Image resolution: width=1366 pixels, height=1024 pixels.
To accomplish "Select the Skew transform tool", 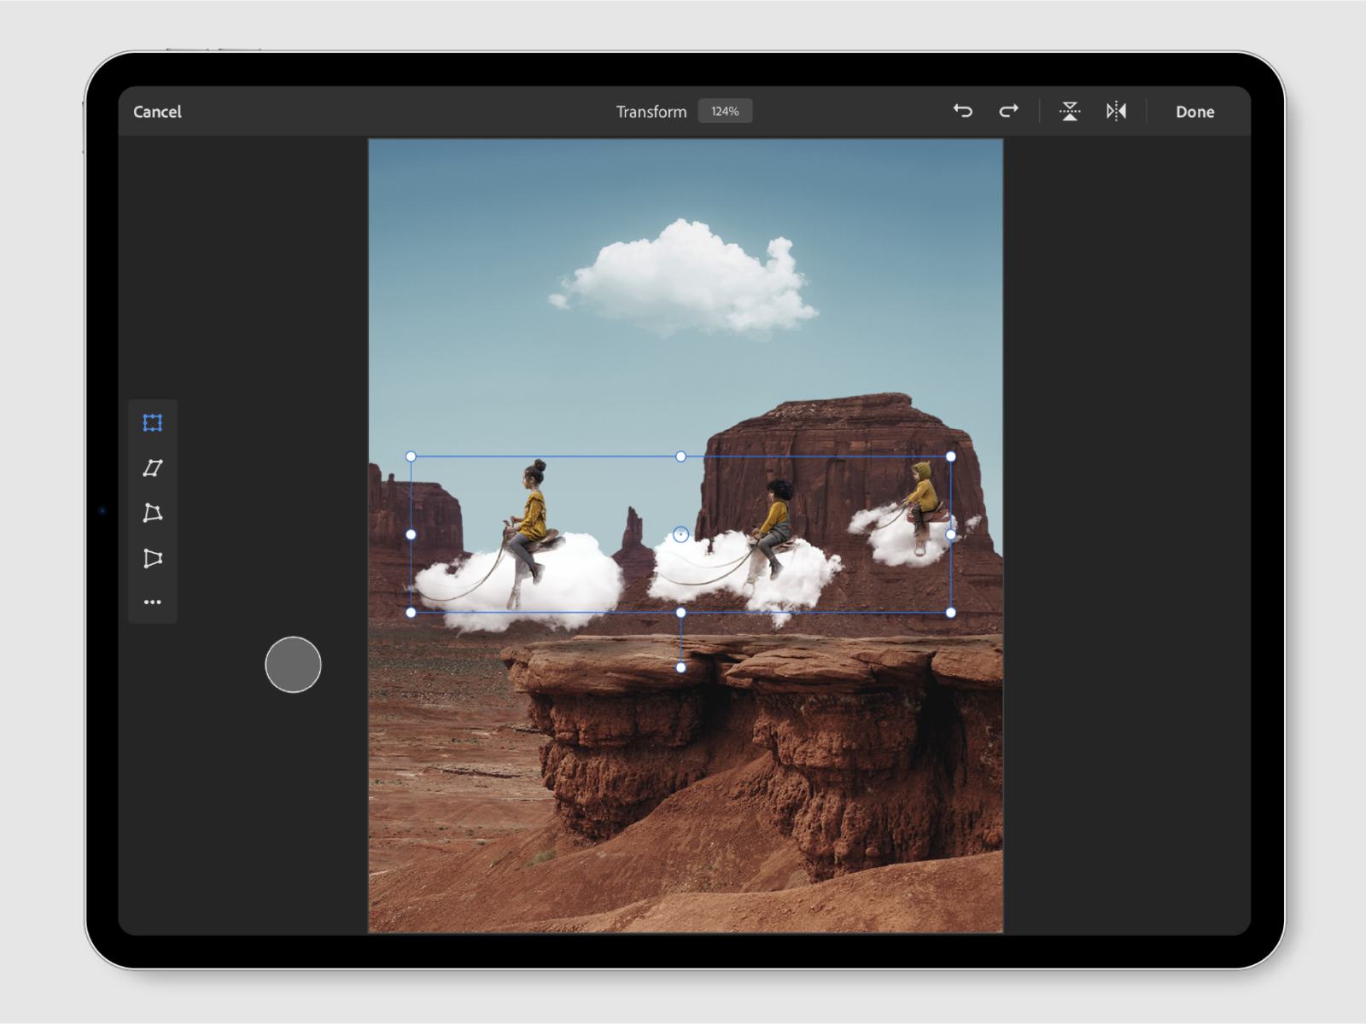I will click(153, 468).
